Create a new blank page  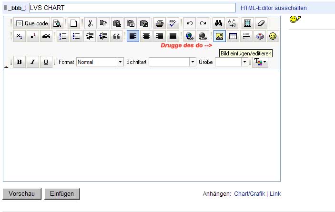[x=74, y=23]
